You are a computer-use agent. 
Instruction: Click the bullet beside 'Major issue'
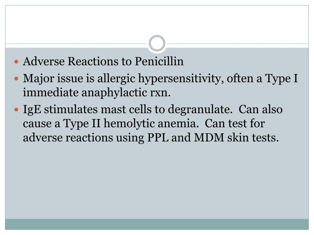17,79
